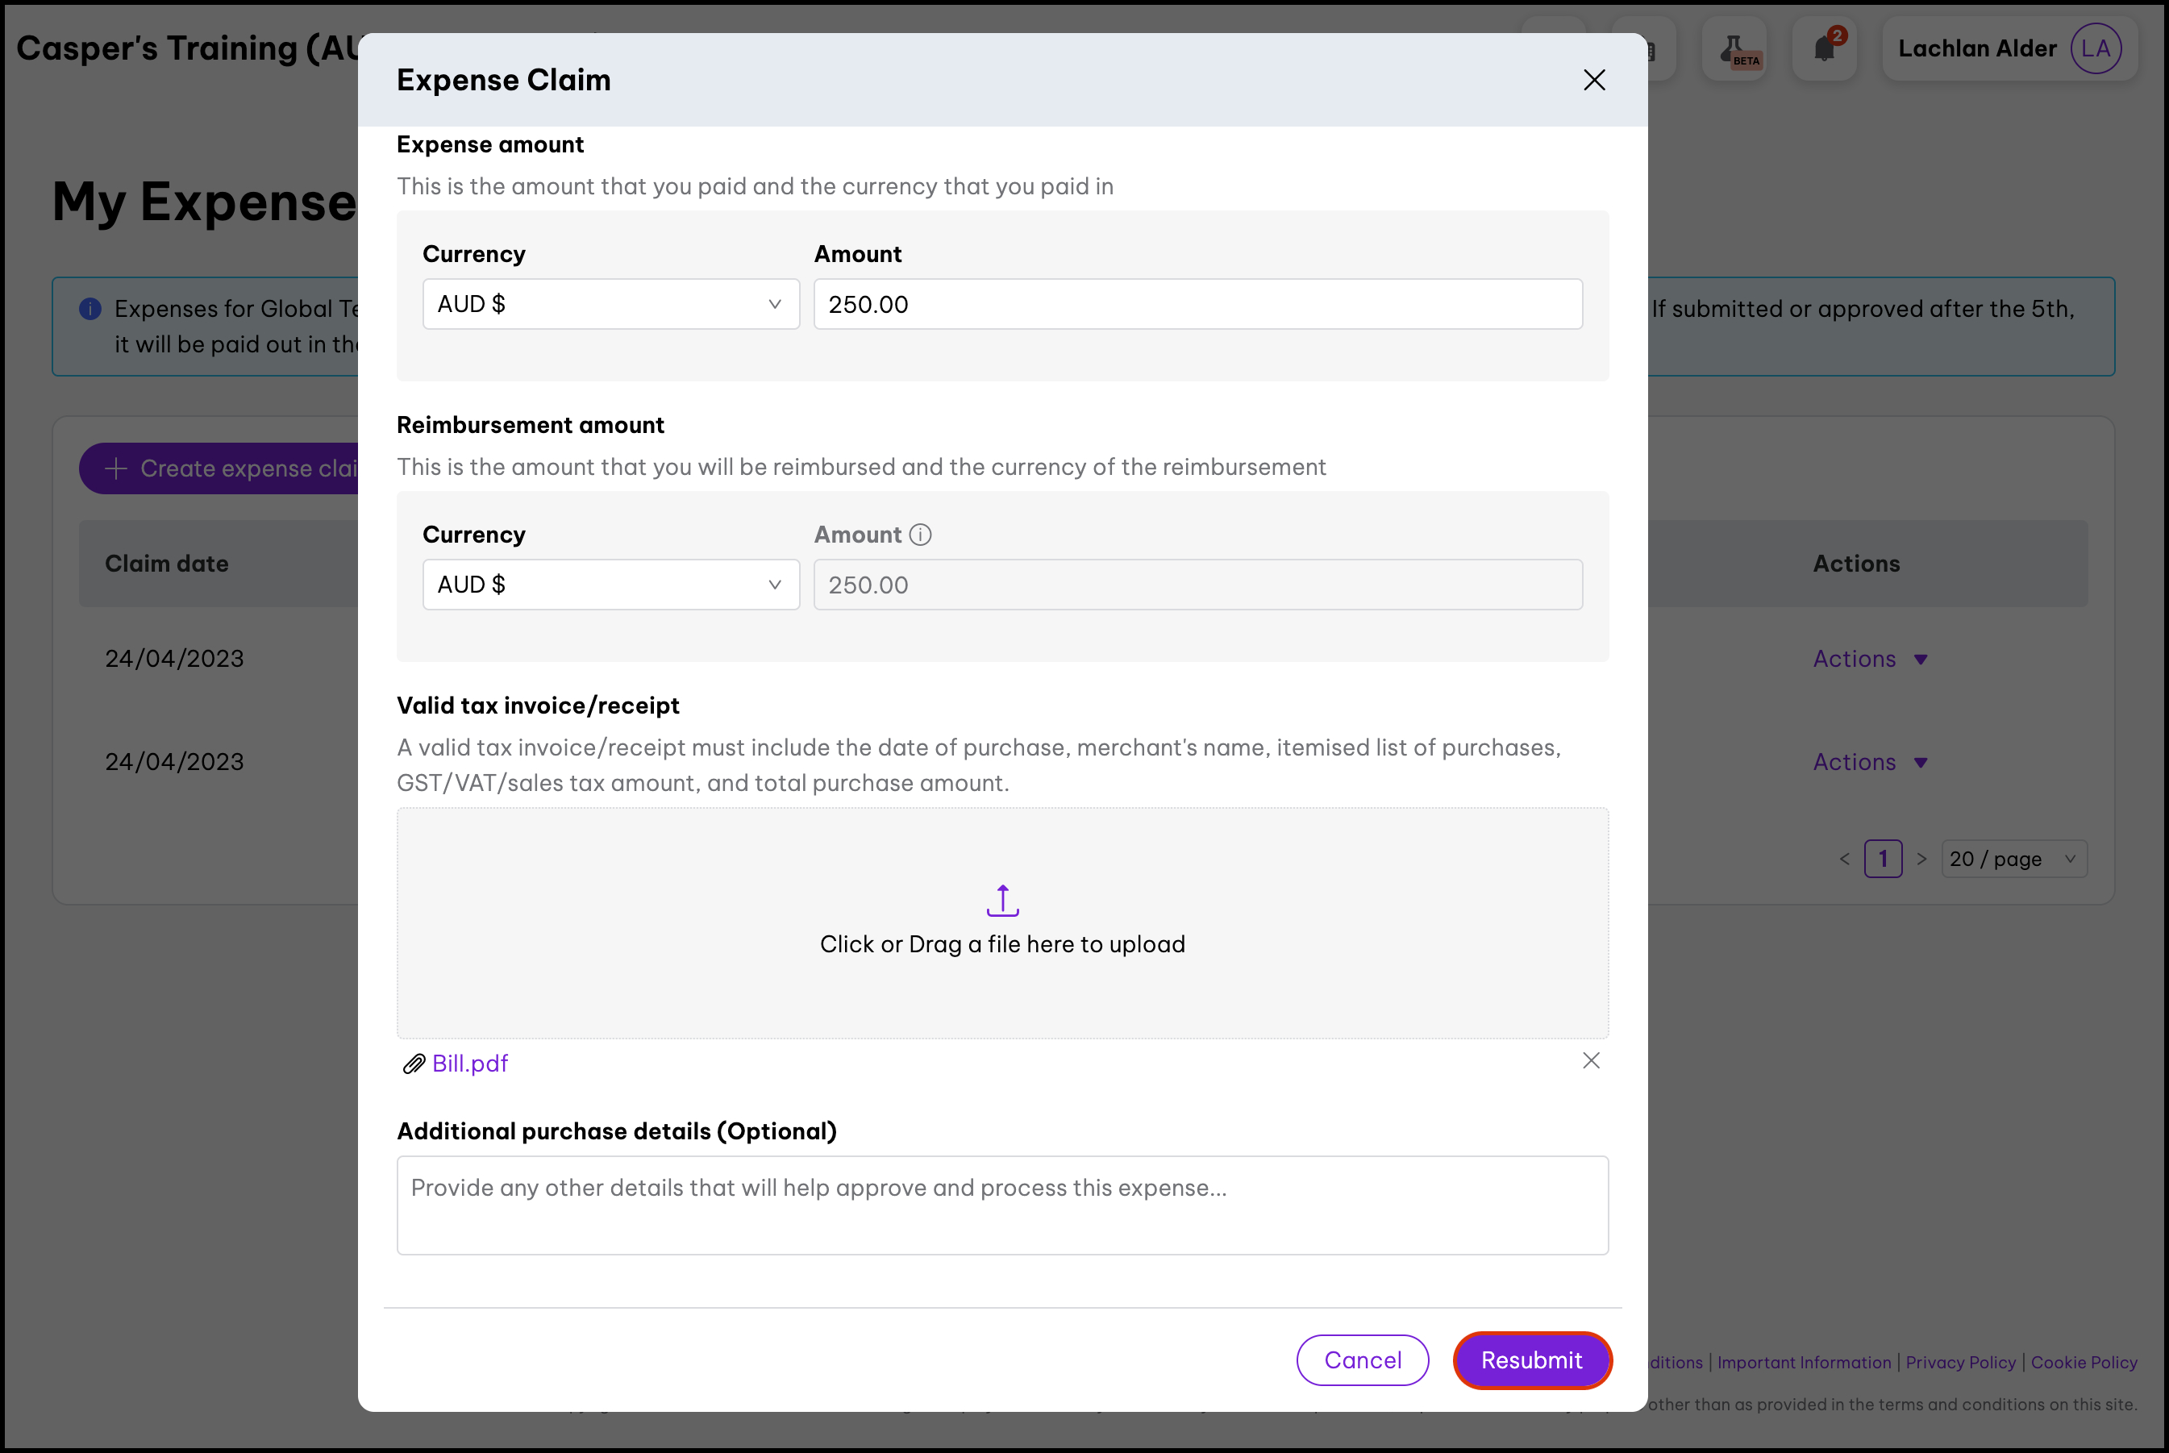Click the paperclip icon beside Bill.pdf
This screenshot has width=2169, height=1453.
[x=413, y=1064]
